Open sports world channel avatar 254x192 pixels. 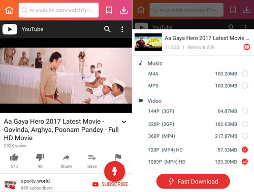(10, 184)
